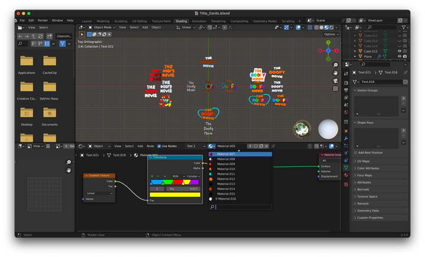Open the Object properties tab icon
This screenshot has width=425, height=257.
tap(346, 131)
